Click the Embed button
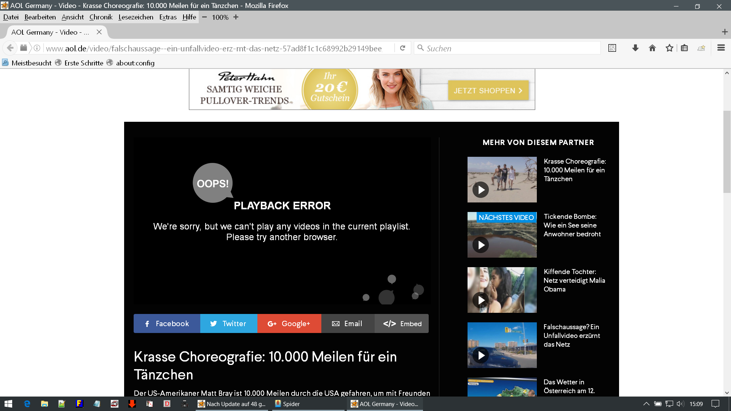Image resolution: width=731 pixels, height=411 pixels. pyautogui.click(x=402, y=323)
